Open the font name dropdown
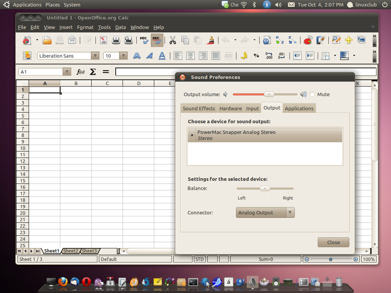Viewport: 391px width, 293px height. [95, 56]
